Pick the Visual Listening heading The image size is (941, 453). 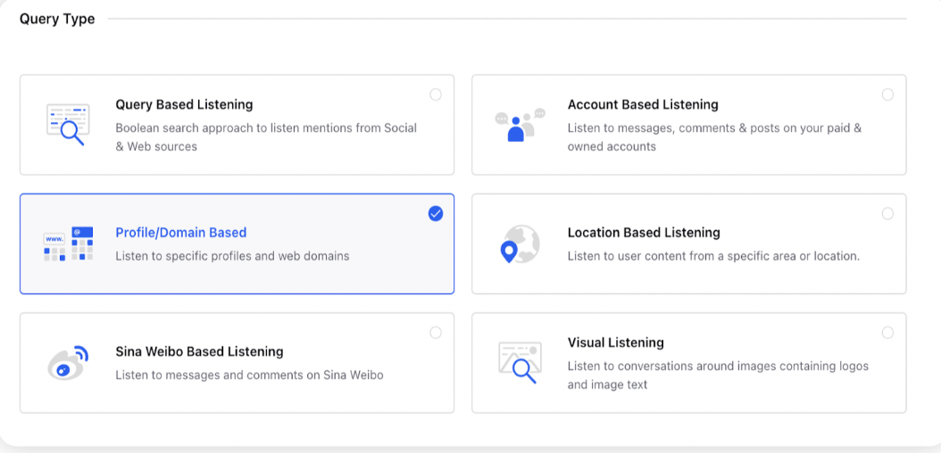point(616,342)
